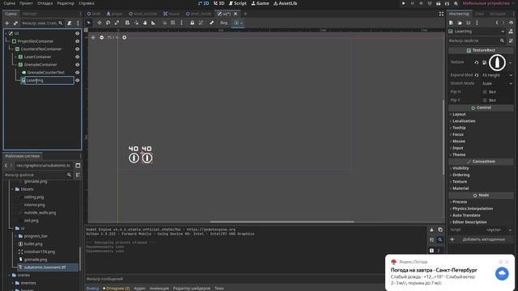Screen dimensions: 518x291
Task: Click the file sort options icon
Action: (78, 175)
